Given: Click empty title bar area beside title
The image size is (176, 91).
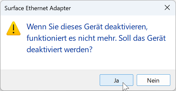Looking at the screenshot, I should tap(117, 8).
